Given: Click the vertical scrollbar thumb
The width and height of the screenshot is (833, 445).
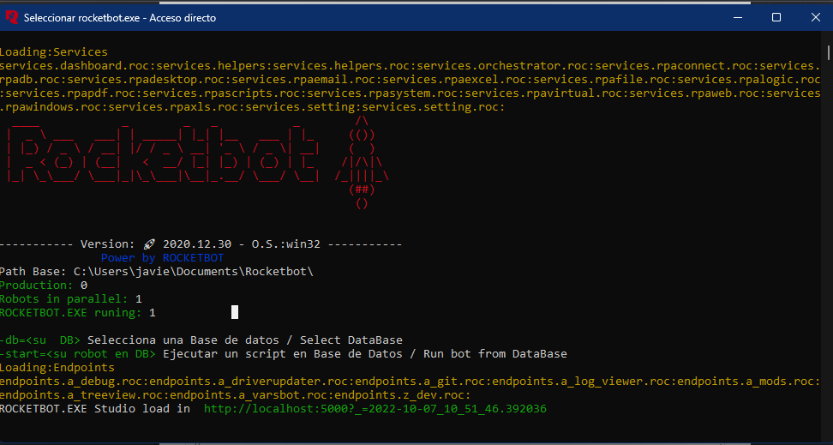Looking at the screenshot, I should 828,54.
